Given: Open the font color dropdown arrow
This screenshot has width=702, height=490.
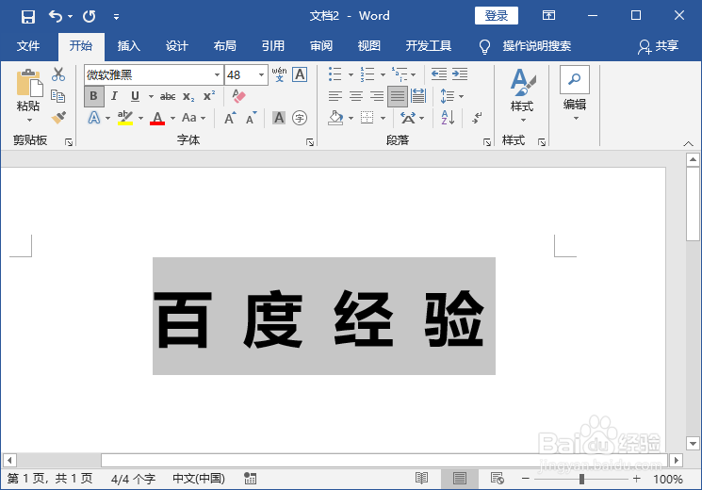Looking at the screenshot, I should tap(172, 118).
